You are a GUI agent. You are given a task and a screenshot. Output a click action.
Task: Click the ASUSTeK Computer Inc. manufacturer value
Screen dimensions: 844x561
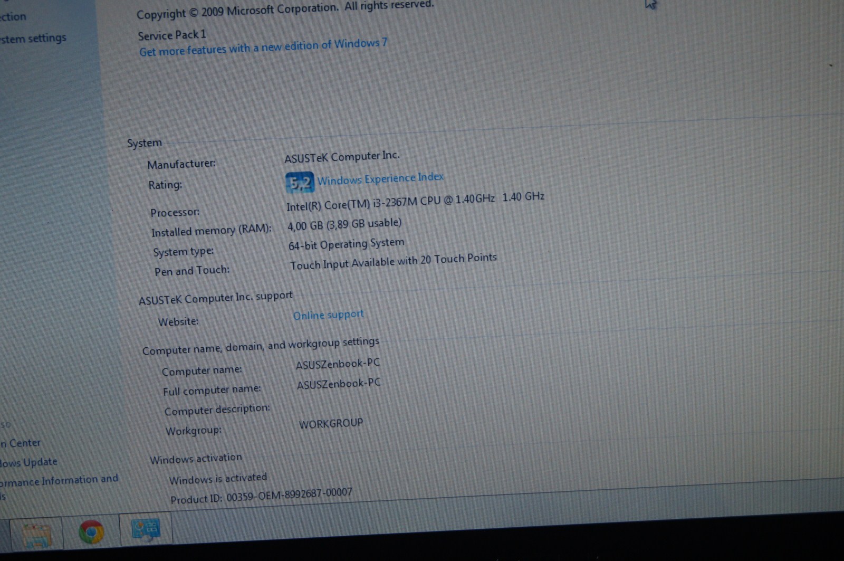342,157
